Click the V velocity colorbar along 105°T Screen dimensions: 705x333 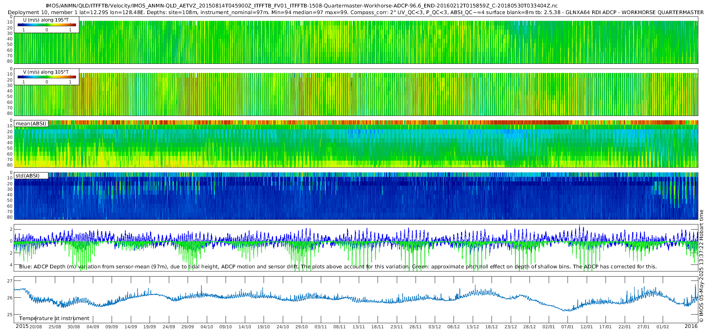point(47,77)
